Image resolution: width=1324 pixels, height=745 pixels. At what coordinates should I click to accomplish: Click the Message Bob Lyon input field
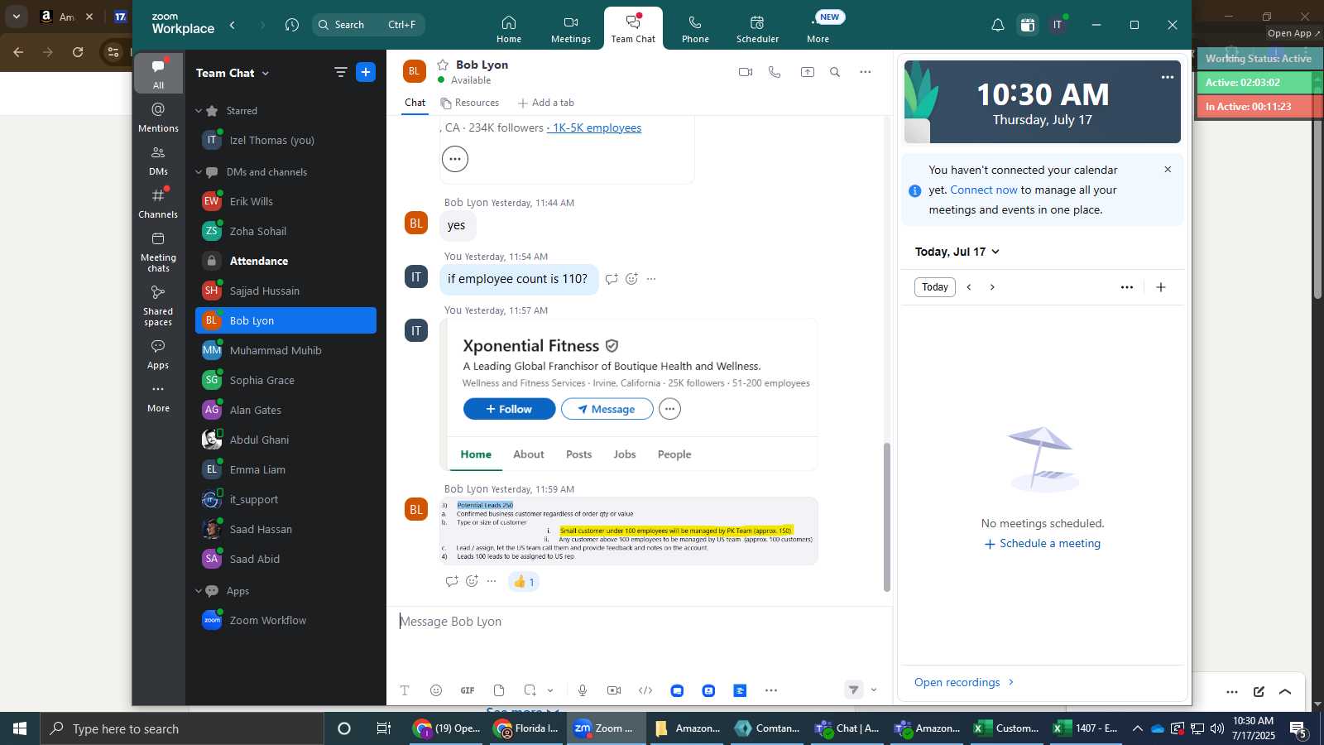tap(639, 622)
